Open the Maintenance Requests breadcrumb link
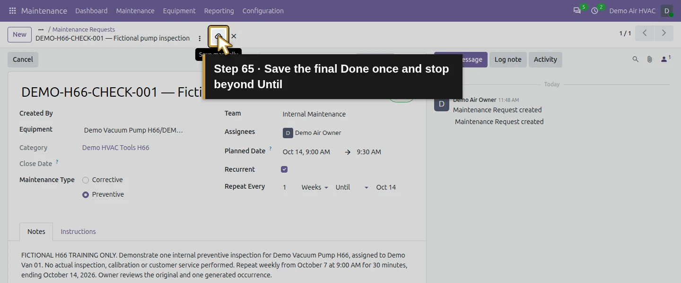The height and width of the screenshot is (283, 681). (x=84, y=29)
